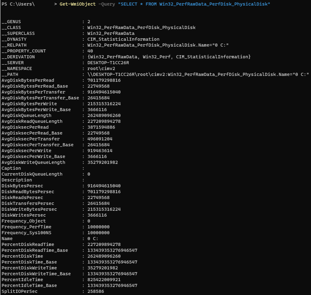The height and width of the screenshot is (295, 311).
Task: Click the AvgDiskReadQueueLength property name
Action: 32,121
